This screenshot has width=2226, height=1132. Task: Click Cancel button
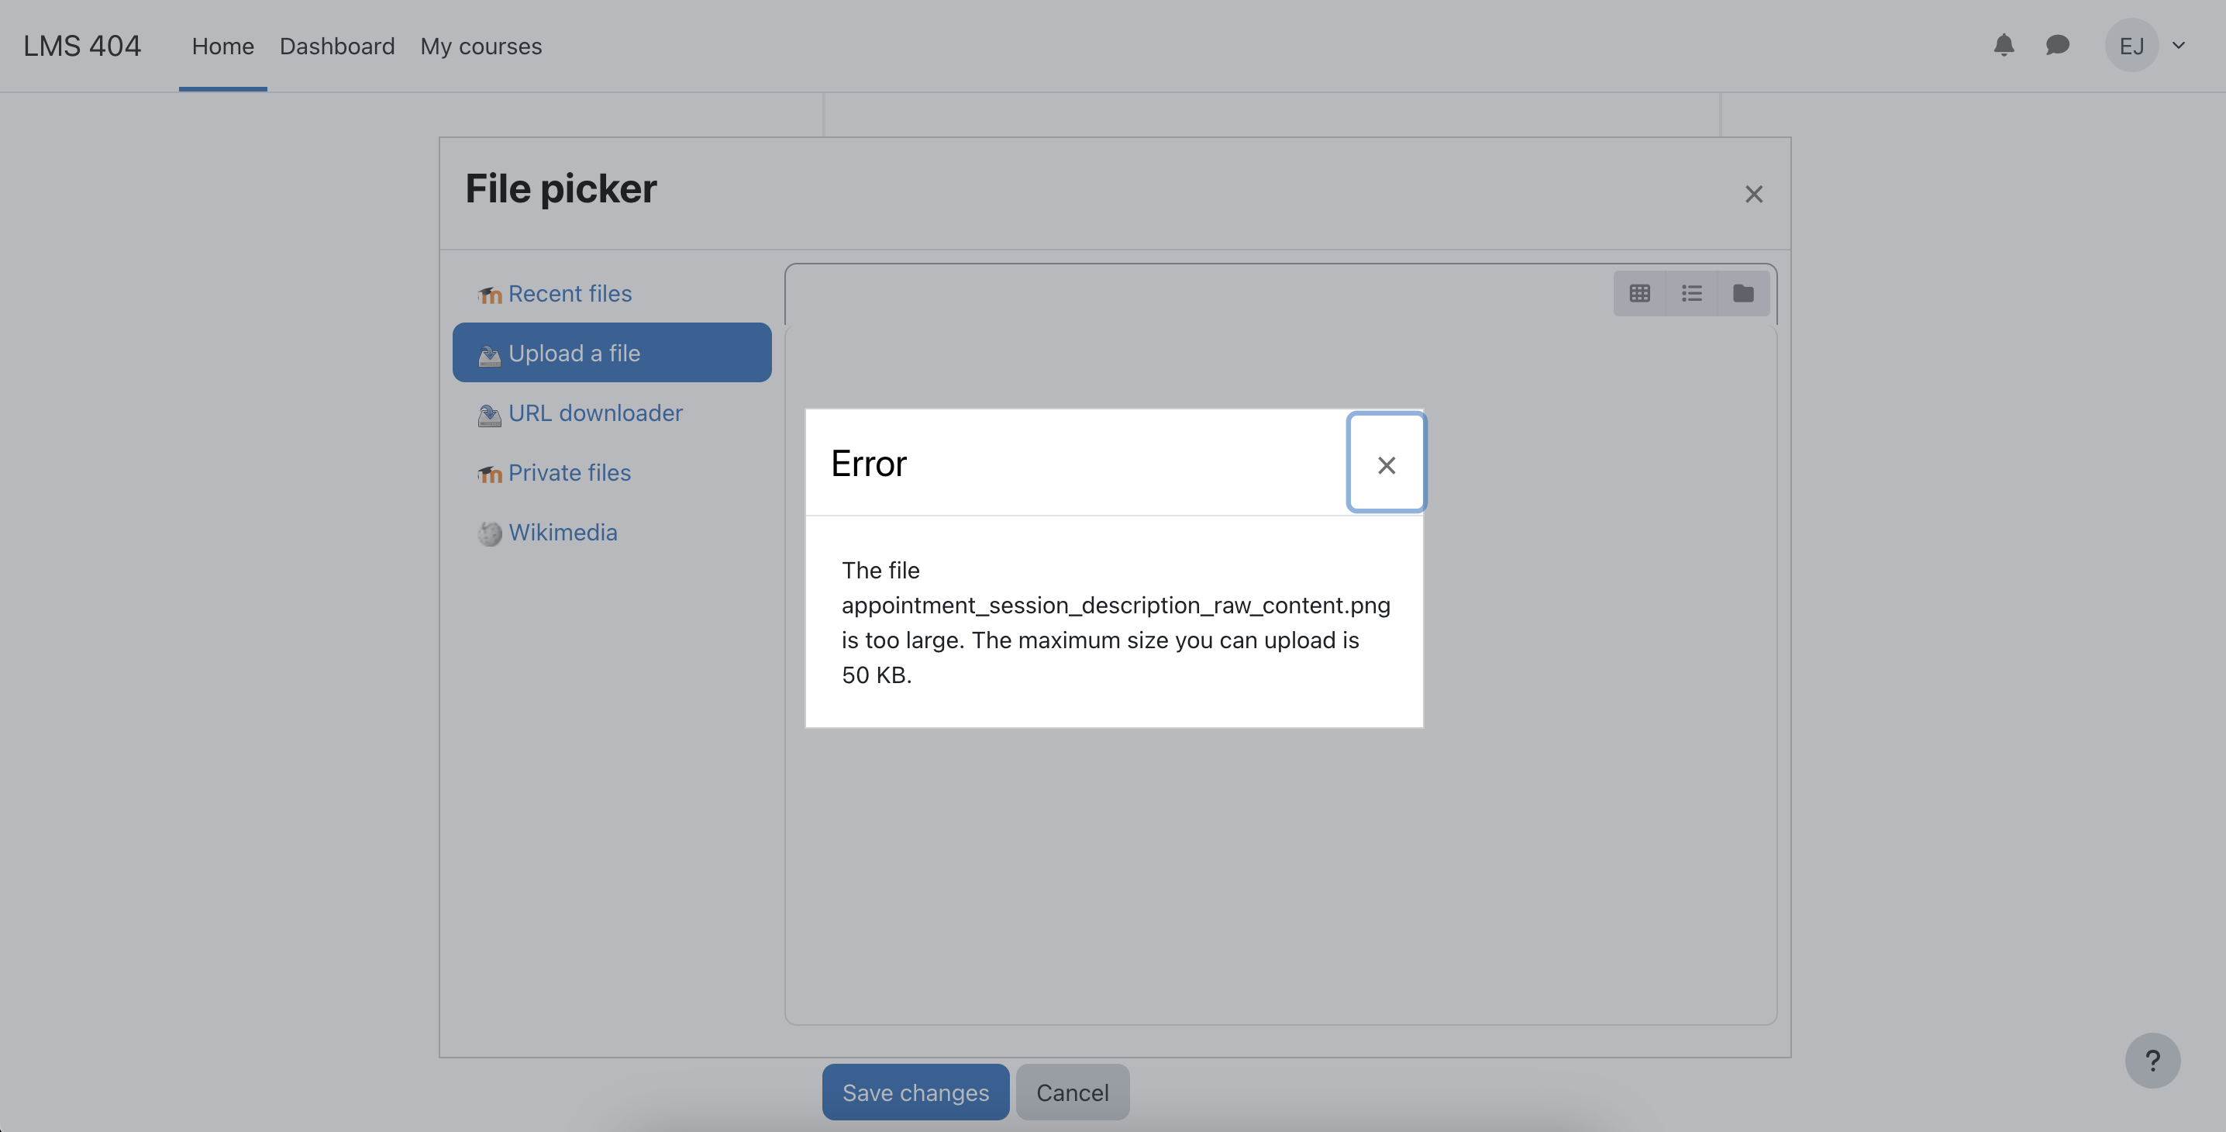(1073, 1092)
